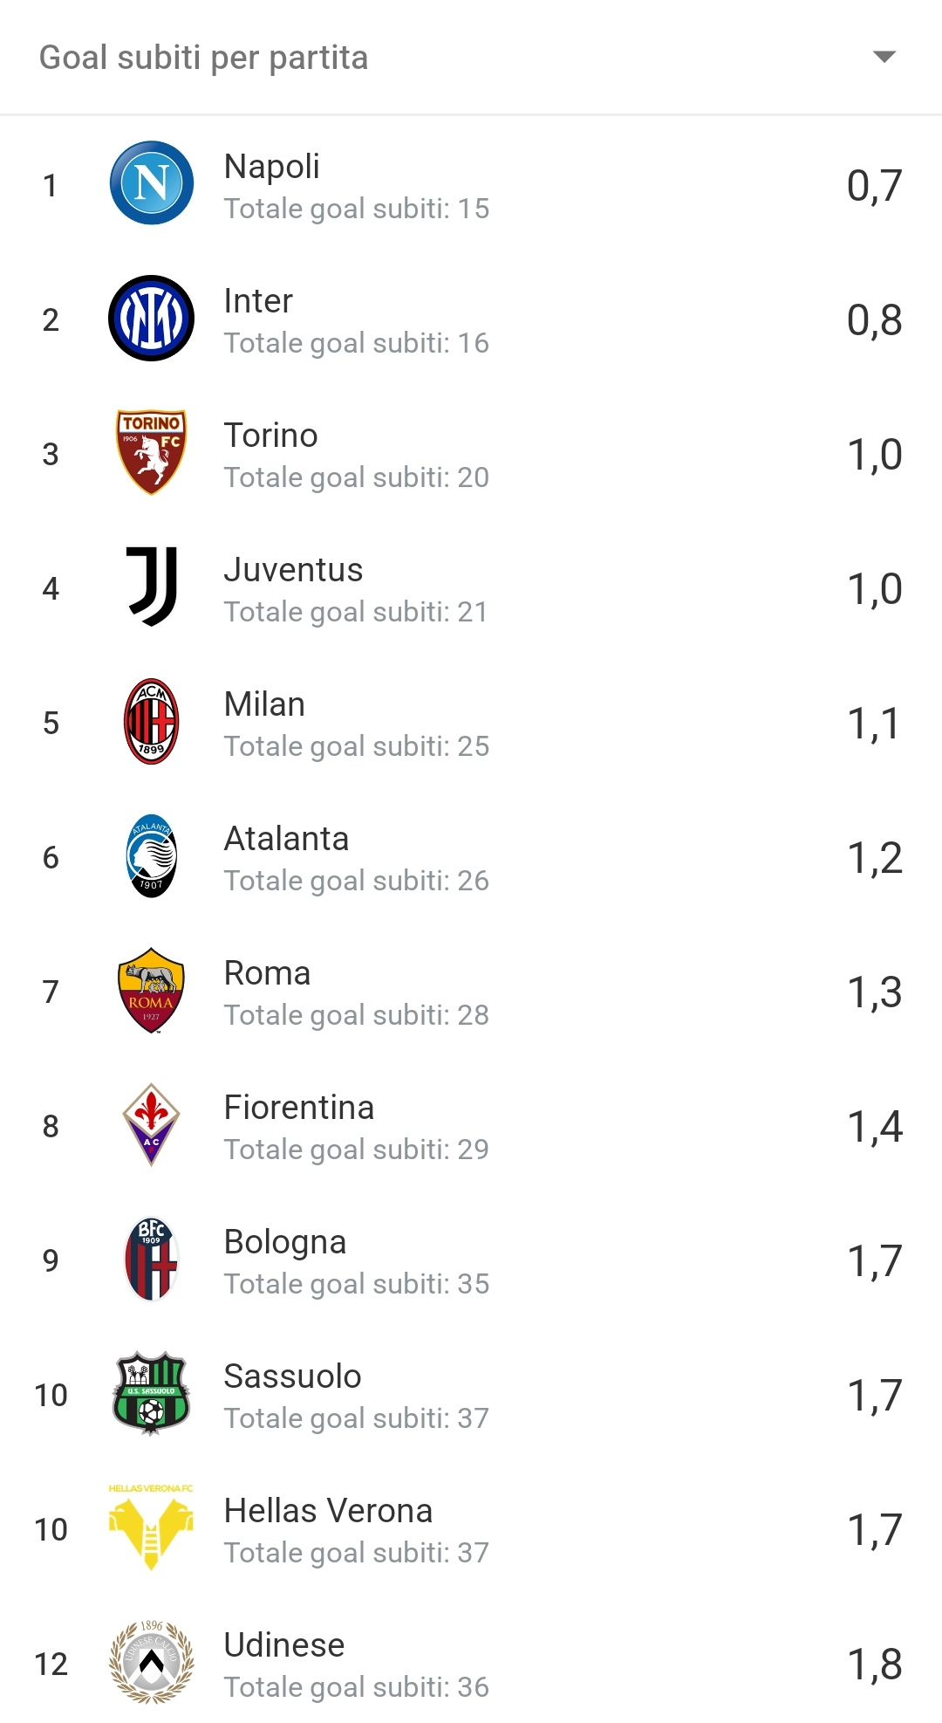Image resolution: width=942 pixels, height=1723 pixels.
Task: Tap the Fiorentina crest
Action: [152, 1124]
